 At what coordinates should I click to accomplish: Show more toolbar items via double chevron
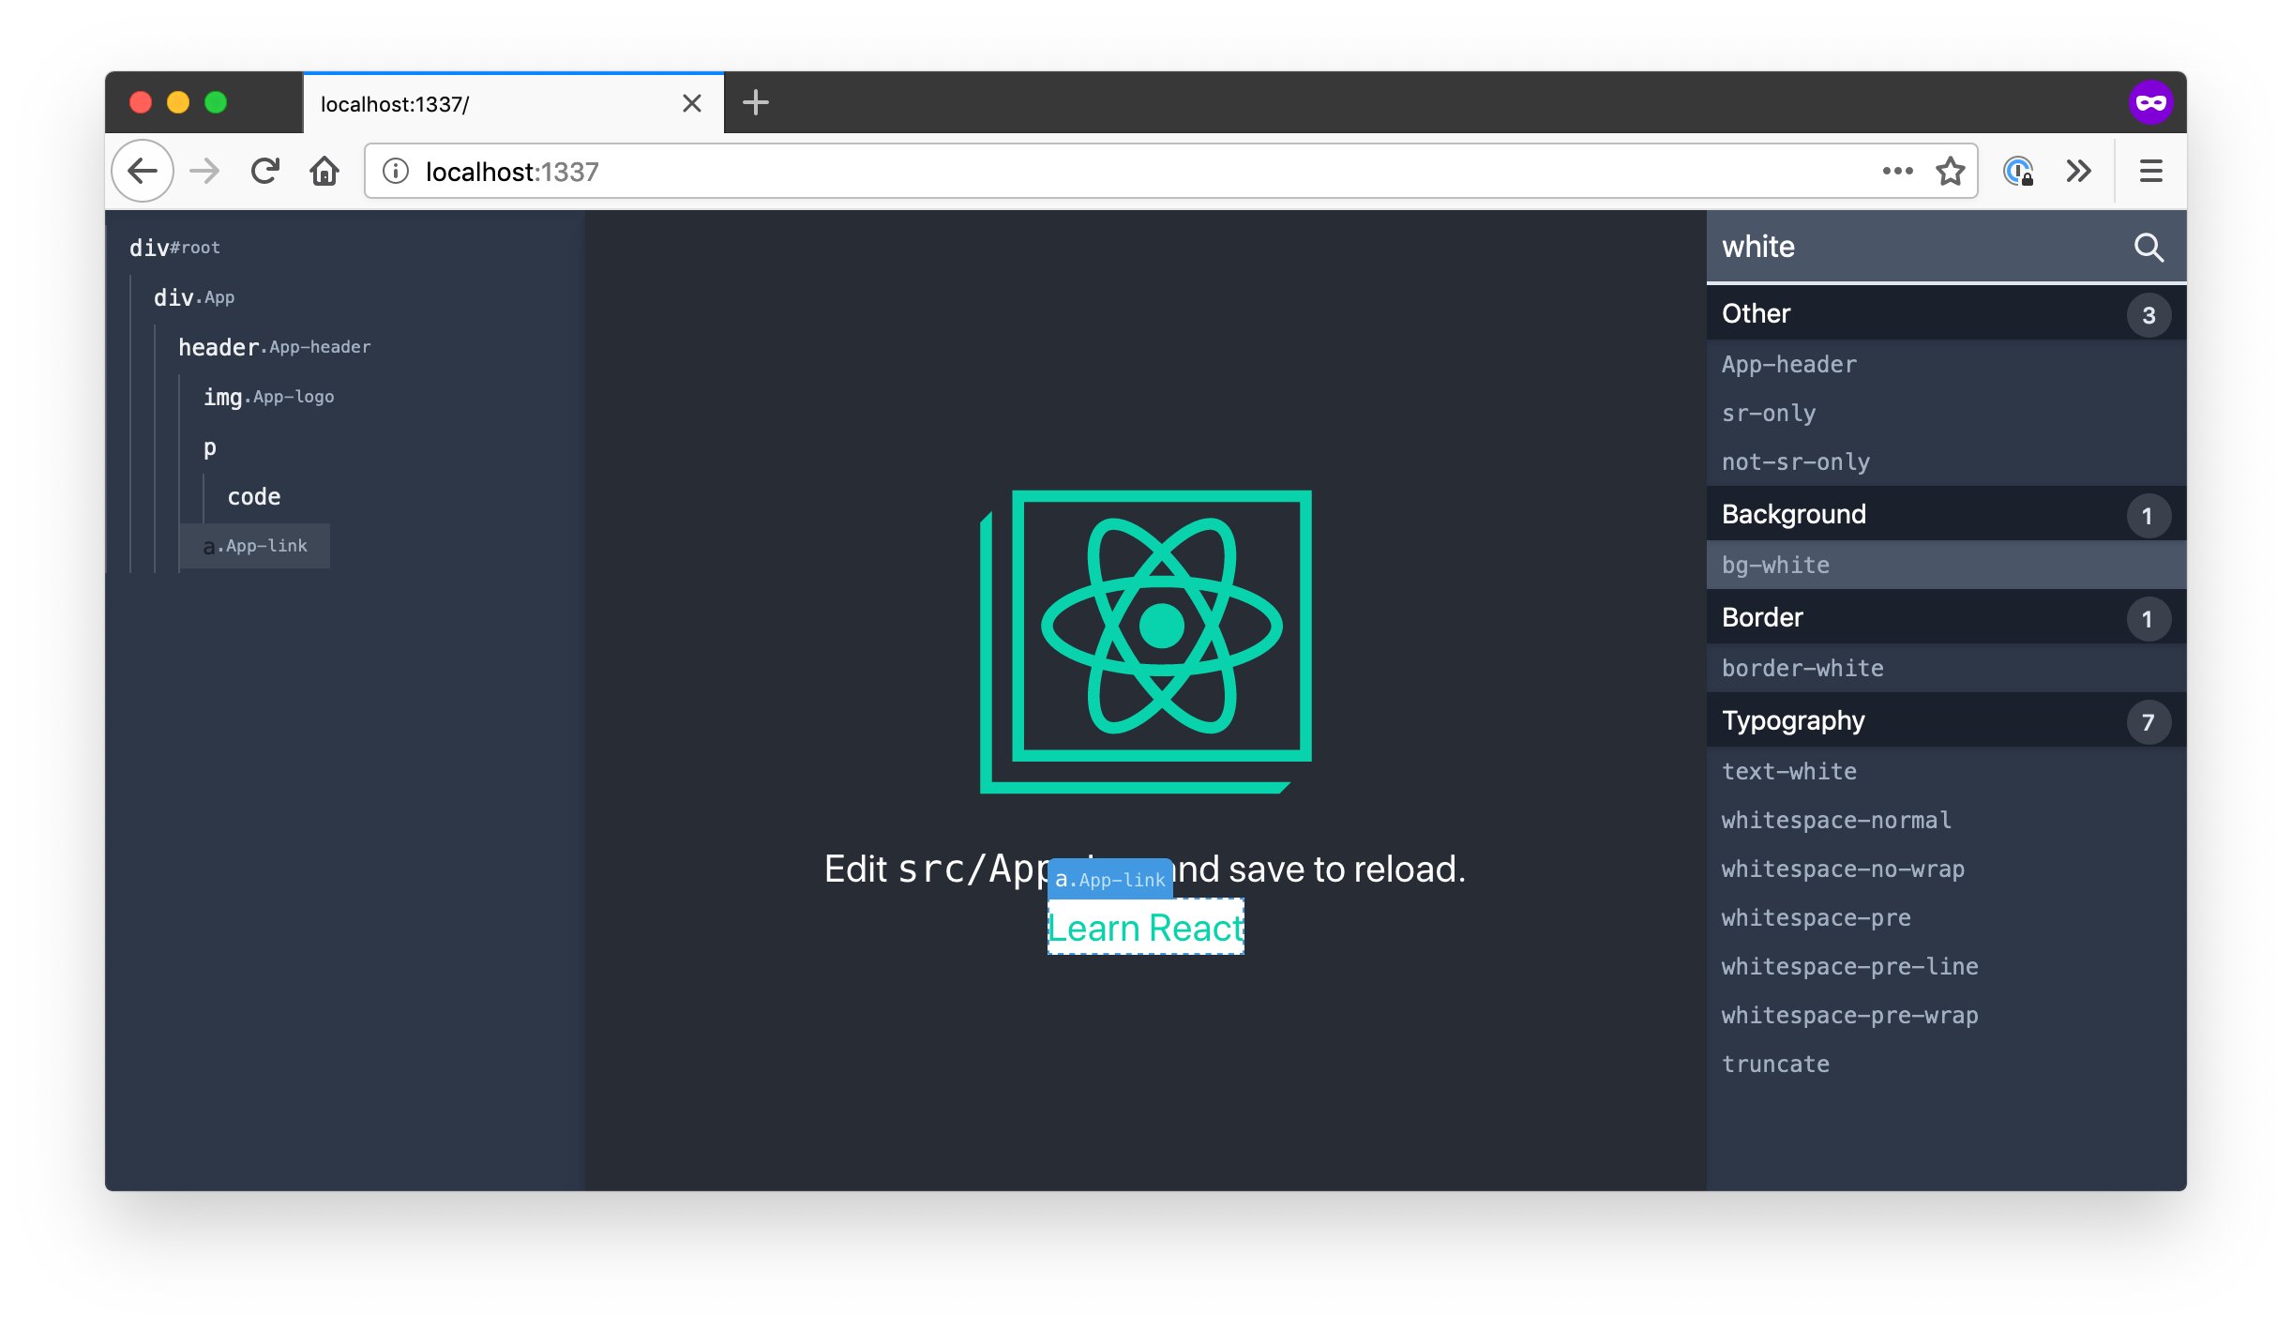[2079, 171]
